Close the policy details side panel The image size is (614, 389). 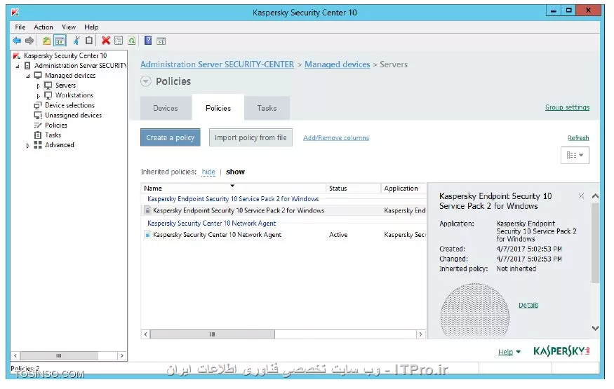581,196
